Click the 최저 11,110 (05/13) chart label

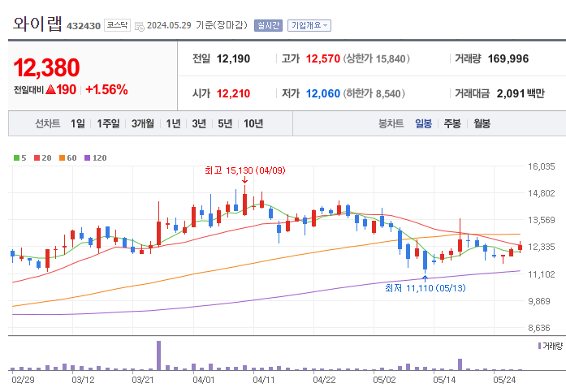click(x=426, y=288)
